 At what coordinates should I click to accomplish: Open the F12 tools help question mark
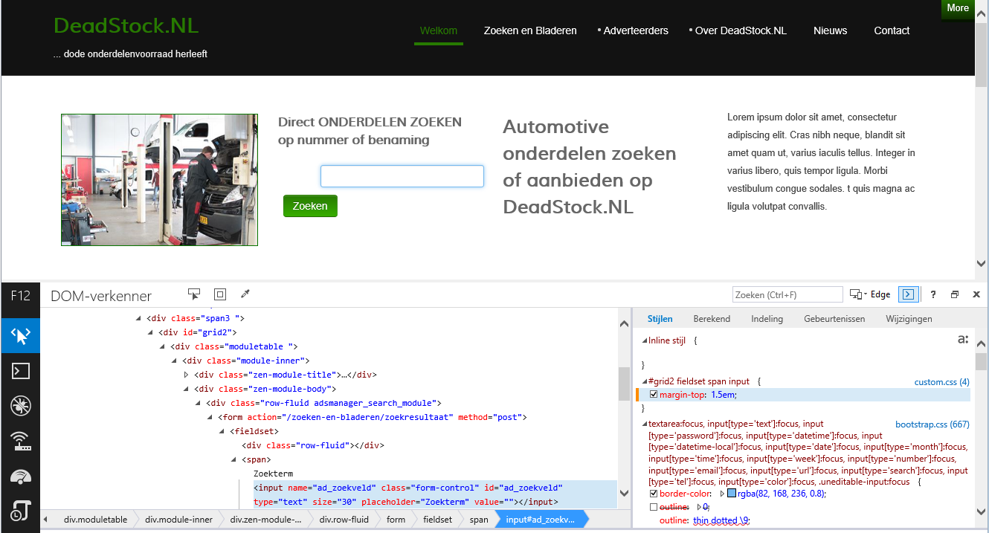pos(933,294)
